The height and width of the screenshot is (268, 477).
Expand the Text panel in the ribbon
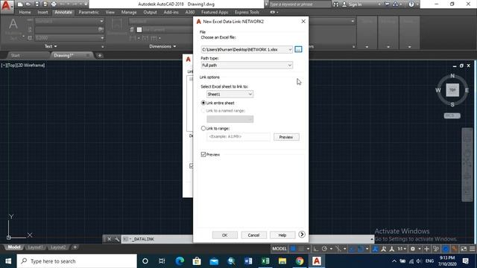coord(51,46)
